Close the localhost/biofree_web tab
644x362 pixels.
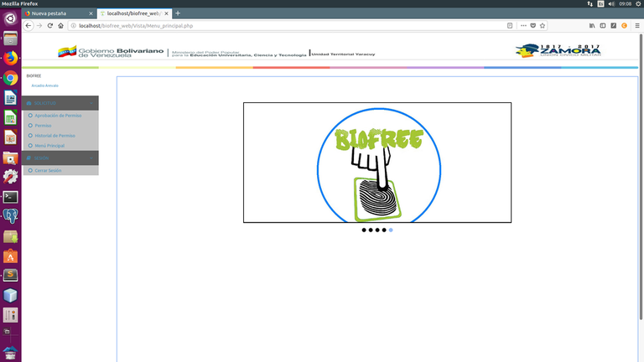click(x=166, y=13)
